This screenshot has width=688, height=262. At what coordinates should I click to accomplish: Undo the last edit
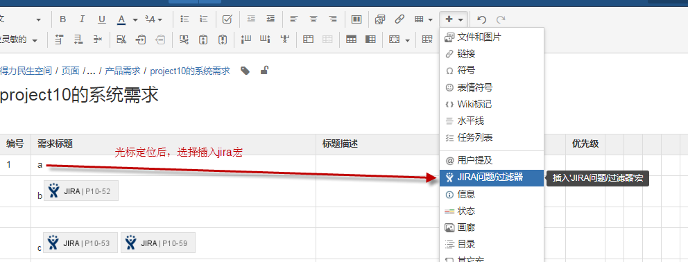(x=482, y=19)
